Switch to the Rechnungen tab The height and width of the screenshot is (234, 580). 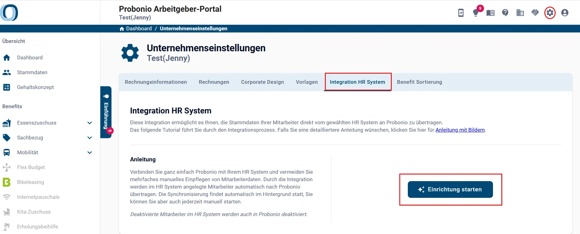[x=214, y=82]
